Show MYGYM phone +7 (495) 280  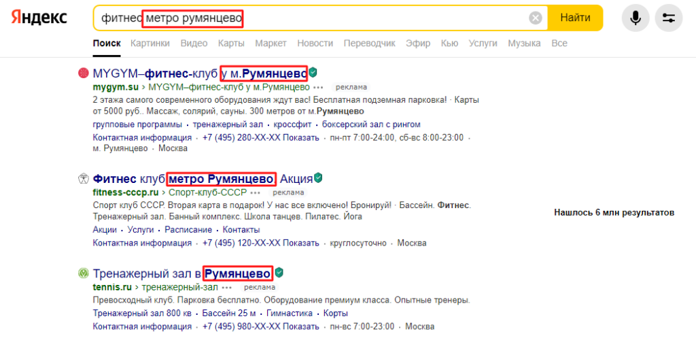(260, 137)
